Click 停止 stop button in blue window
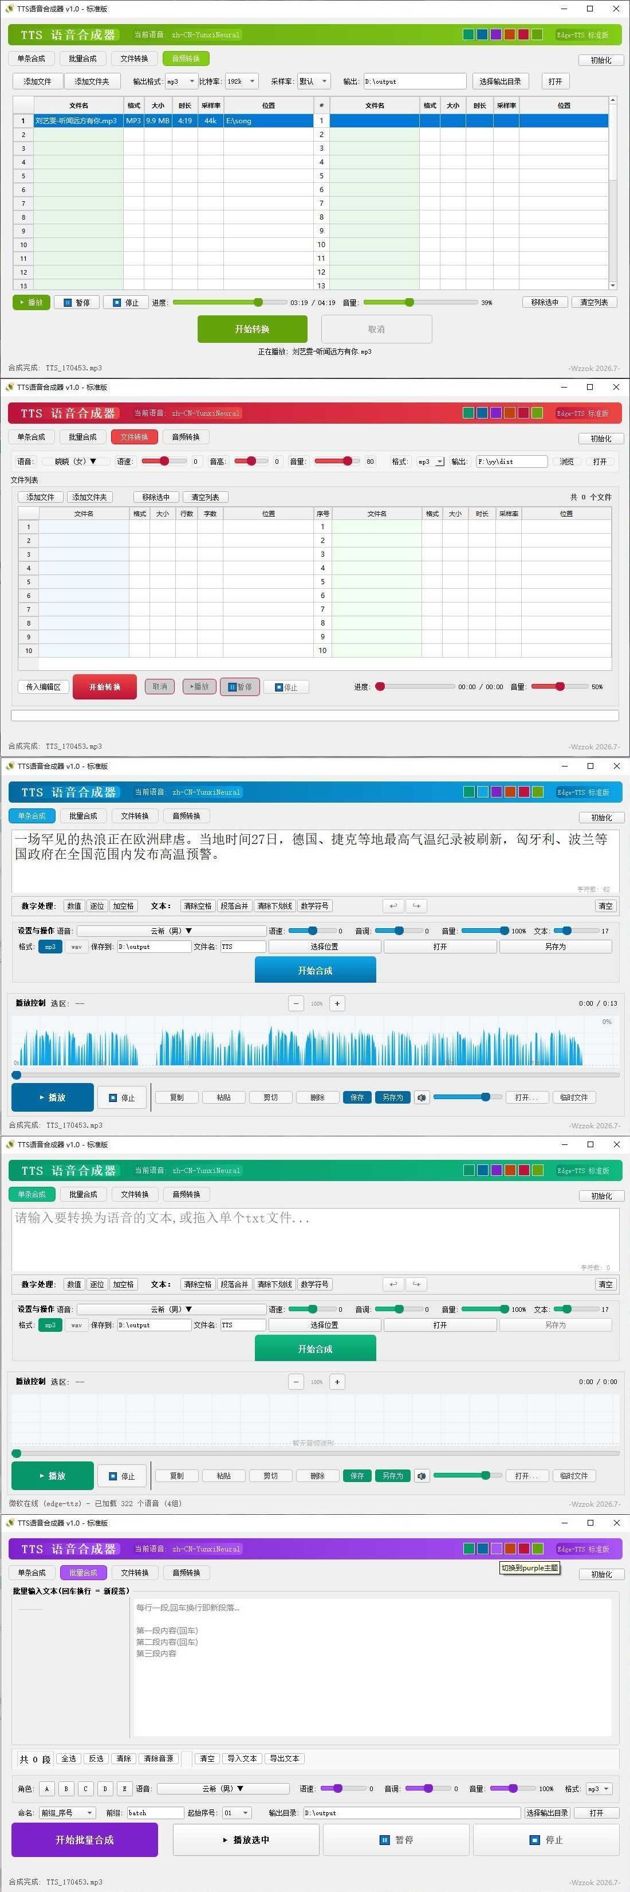Viewport: 630px width, 1892px height. click(x=122, y=1097)
